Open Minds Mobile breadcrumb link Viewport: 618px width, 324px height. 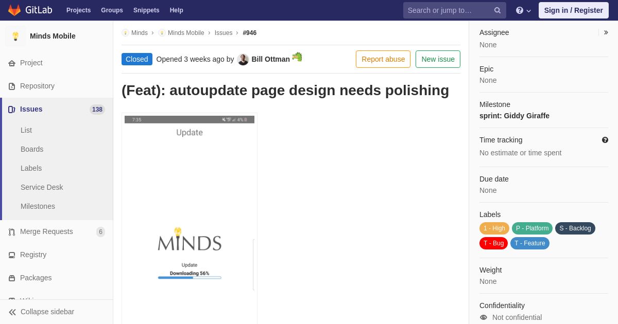point(186,33)
